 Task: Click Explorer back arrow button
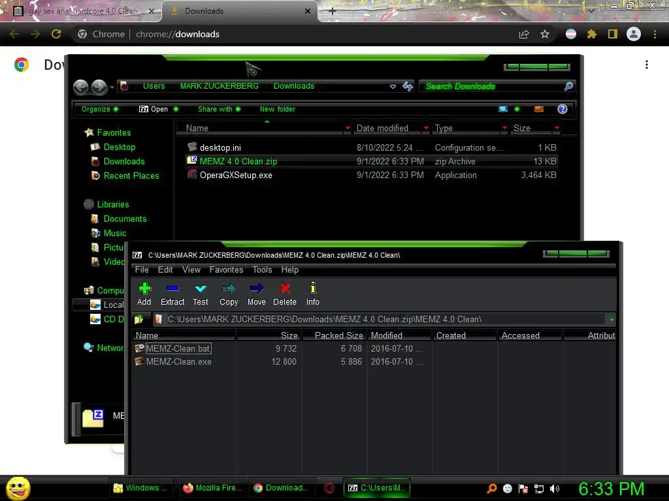(x=80, y=87)
